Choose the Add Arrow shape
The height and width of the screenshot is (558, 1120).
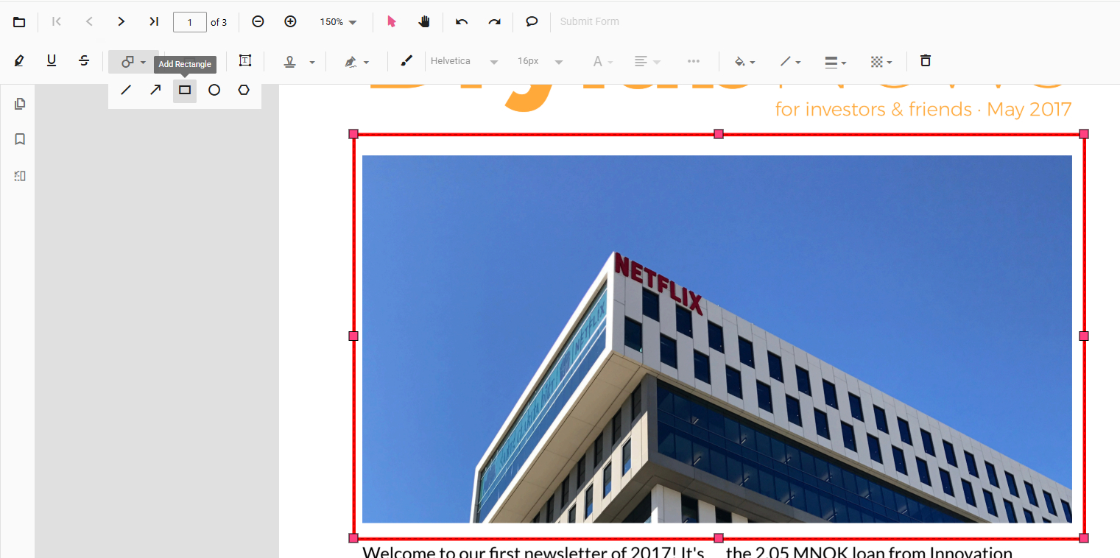tap(155, 90)
